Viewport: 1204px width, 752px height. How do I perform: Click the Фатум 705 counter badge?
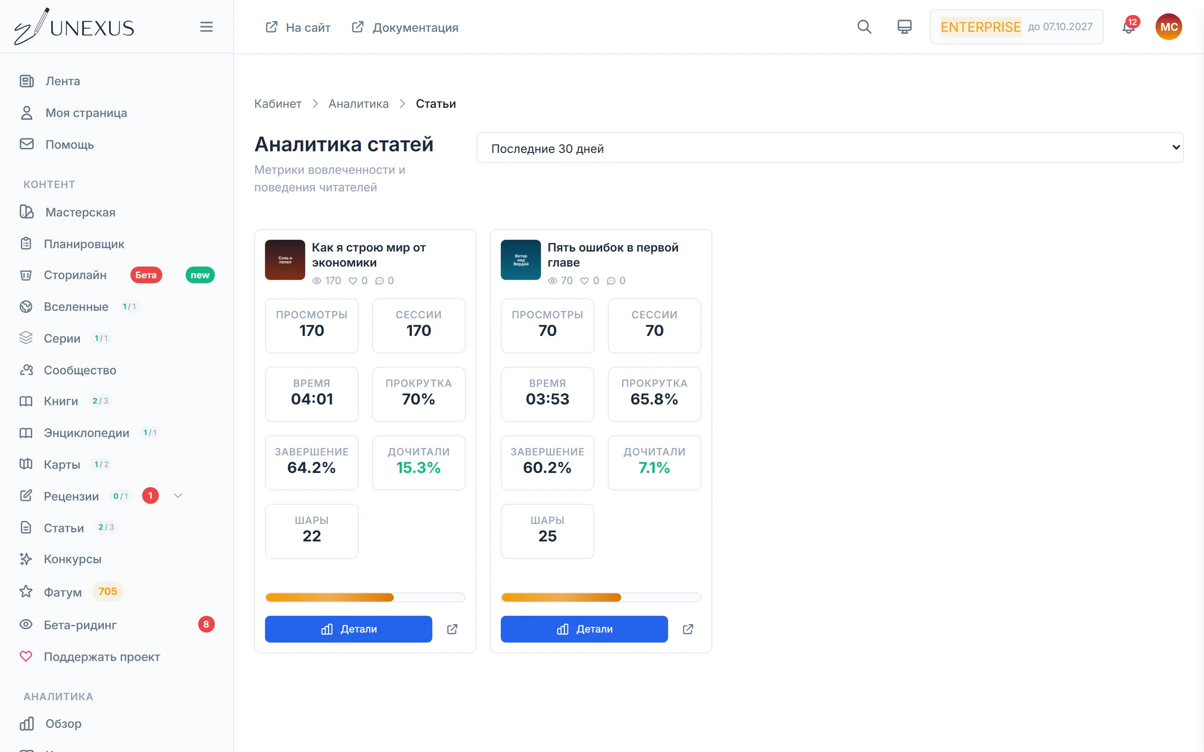(107, 592)
